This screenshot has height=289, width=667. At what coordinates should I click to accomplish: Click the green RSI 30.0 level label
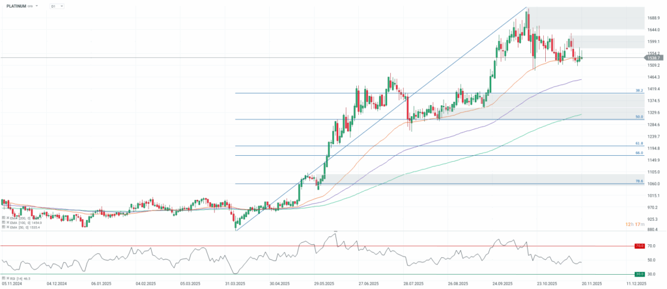640,275
